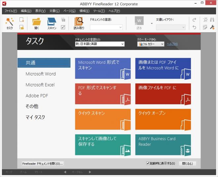The image size is (218, 177).
Task: Click the クイック スキャン tile
Action: (103, 119)
